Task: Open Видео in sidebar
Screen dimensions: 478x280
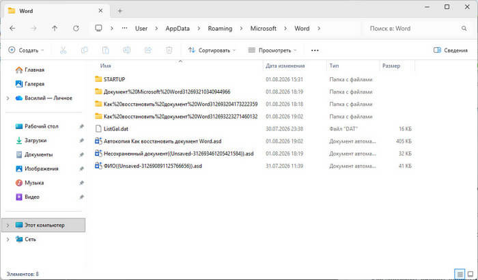Action: click(27, 197)
